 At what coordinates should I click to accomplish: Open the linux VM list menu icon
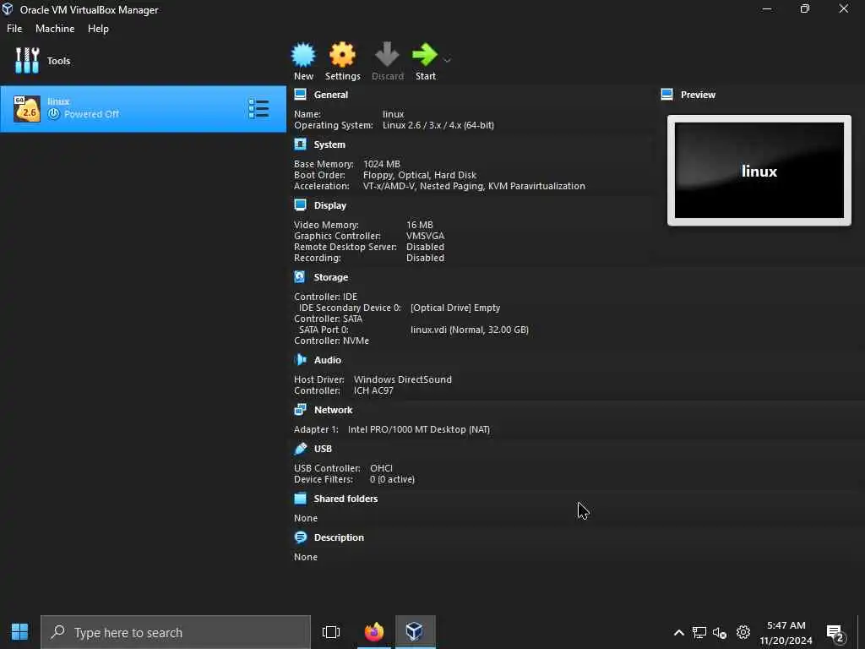point(258,109)
